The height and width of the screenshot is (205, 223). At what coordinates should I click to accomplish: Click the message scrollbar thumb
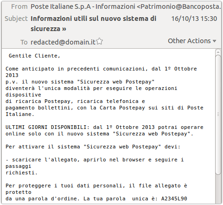pos(218,115)
